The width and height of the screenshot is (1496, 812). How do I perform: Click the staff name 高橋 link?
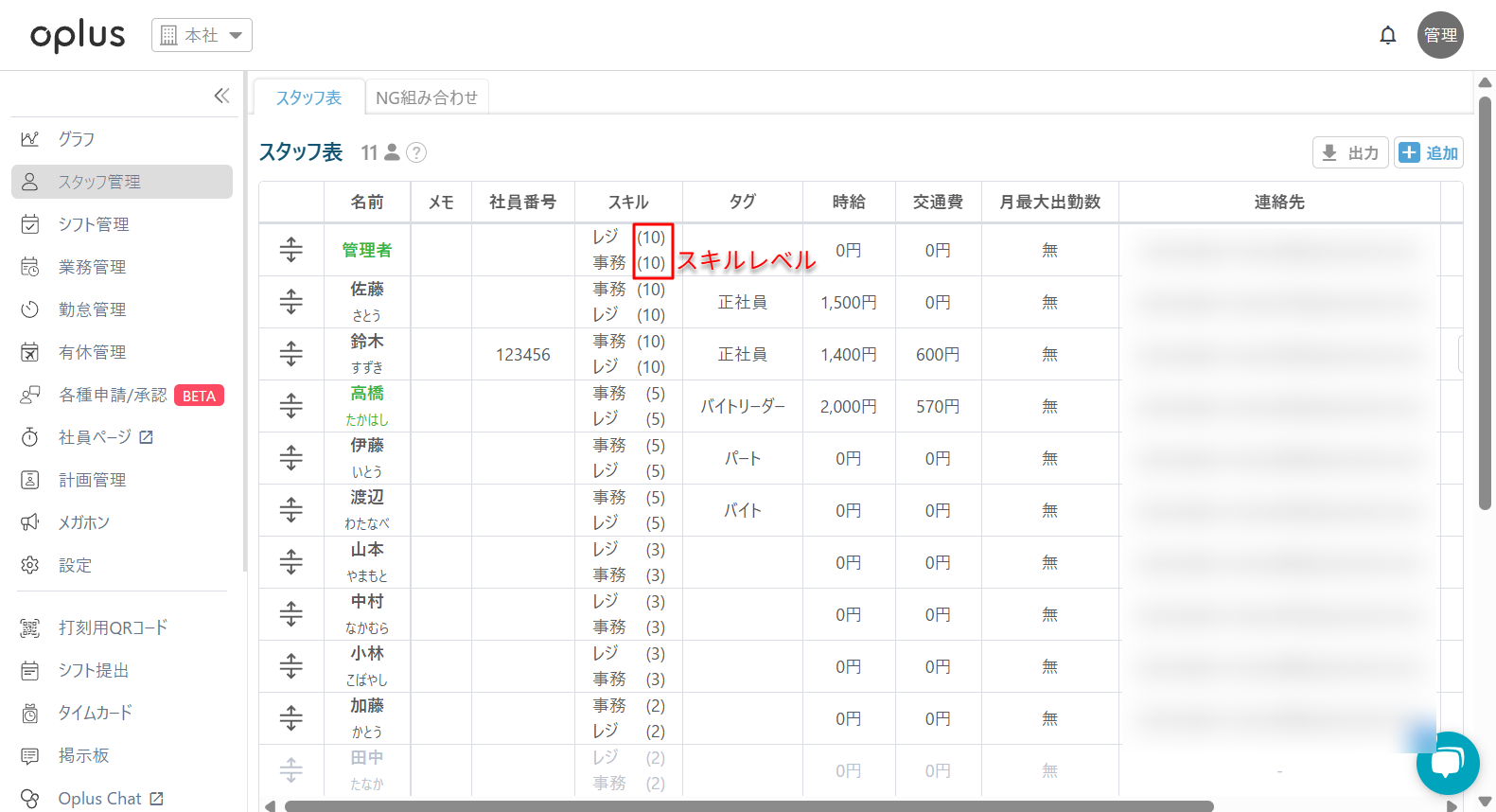click(367, 394)
